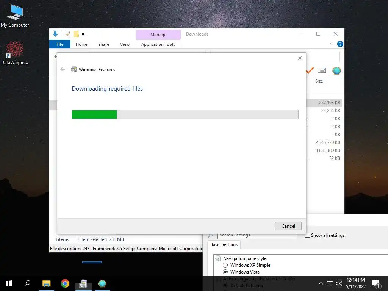This screenshot has height=291, width=388.
Task: Click the blue down-arrow quick access icon
Action: pyautogui.click(x=55, y=34)
